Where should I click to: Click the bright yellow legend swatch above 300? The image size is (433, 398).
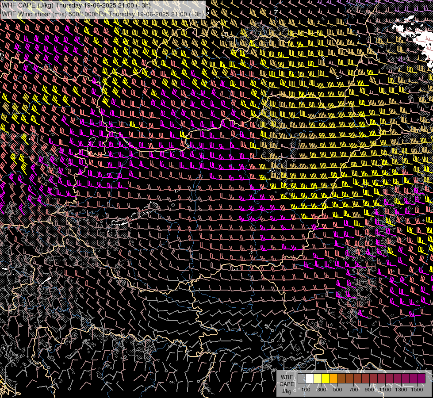click(x=326, y=378)
